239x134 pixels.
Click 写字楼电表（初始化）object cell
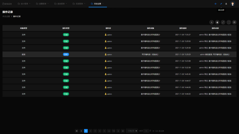click(150, 55)
